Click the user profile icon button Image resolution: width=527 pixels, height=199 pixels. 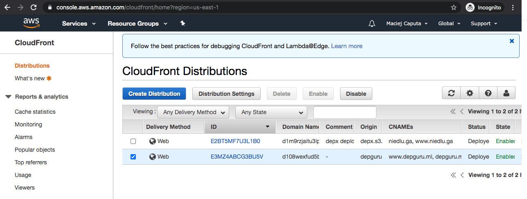click(506, 93)
